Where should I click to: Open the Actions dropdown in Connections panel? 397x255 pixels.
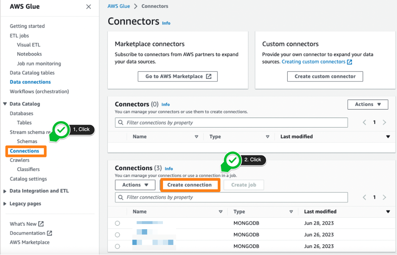[135, 185]
